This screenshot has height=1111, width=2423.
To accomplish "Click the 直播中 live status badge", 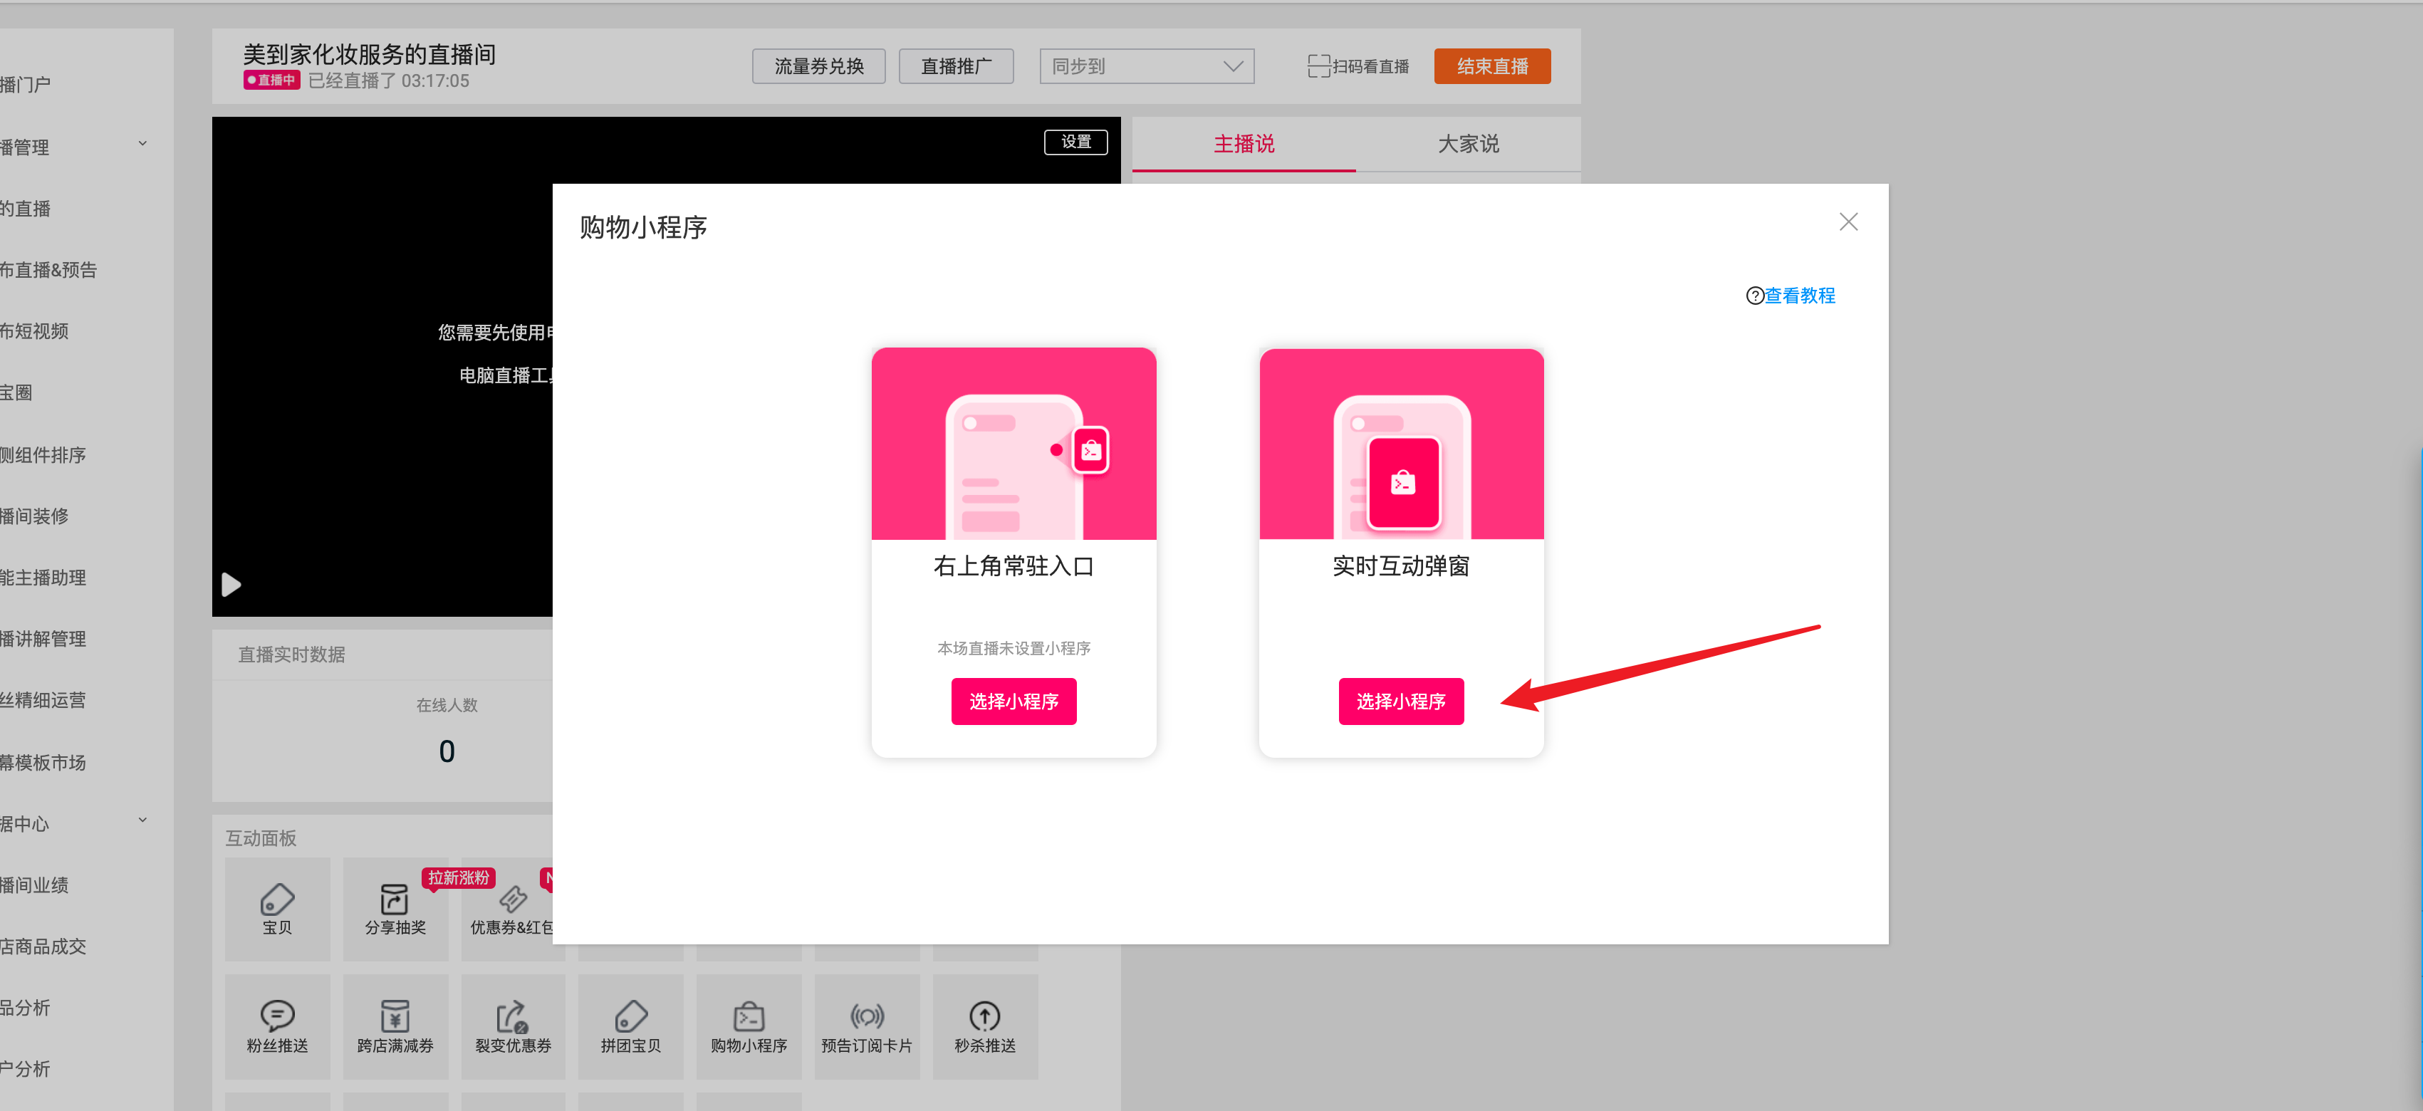I will 271,80.
